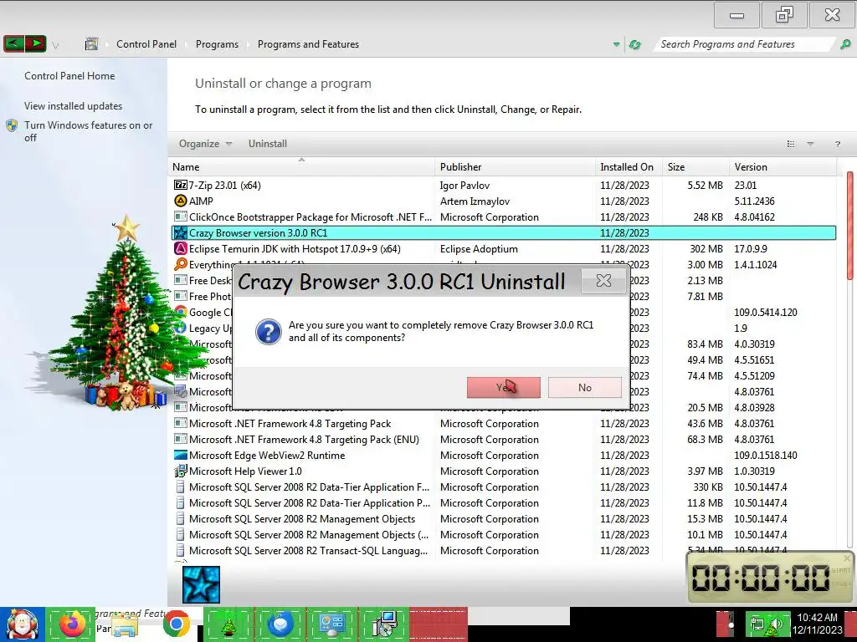This screenshot has height=642, width=857.
Task: Click the change view icon
Action: coord(790,144)
